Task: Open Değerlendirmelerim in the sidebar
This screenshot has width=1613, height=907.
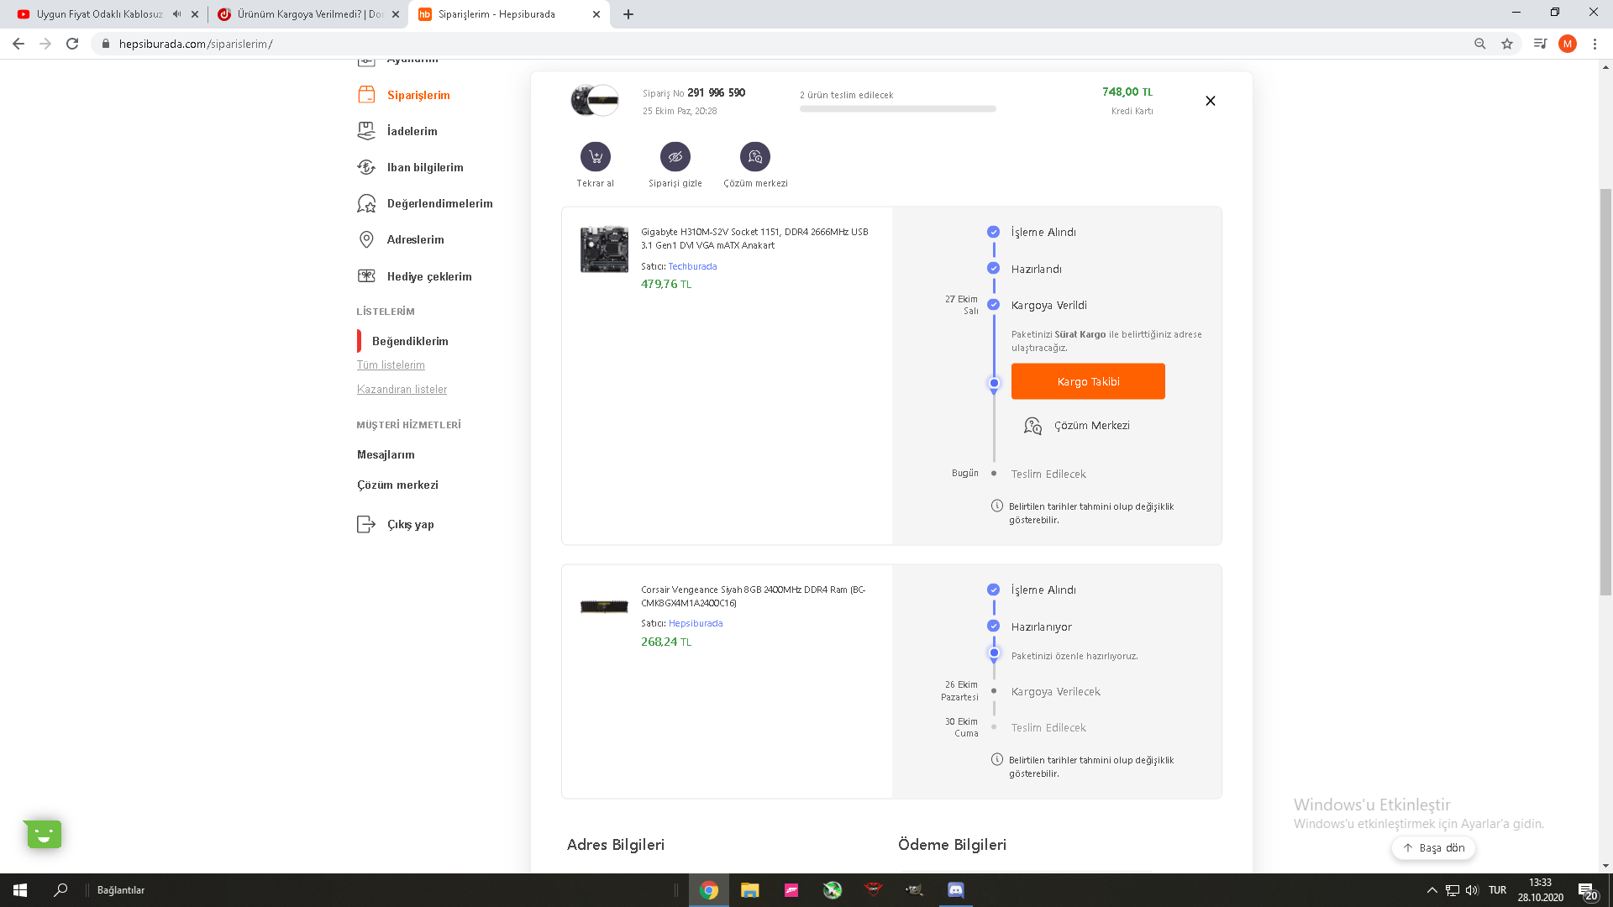Action: tap(439, 203)
